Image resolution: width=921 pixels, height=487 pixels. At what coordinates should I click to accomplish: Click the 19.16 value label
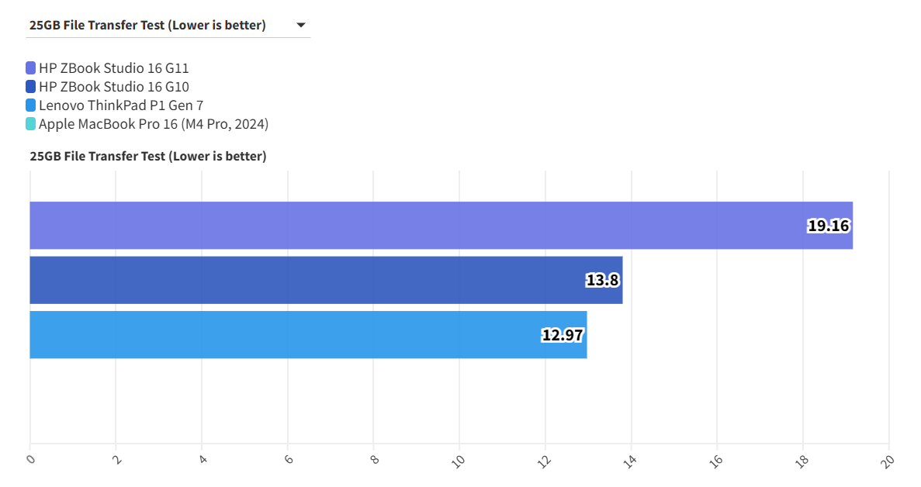(829, 226)
